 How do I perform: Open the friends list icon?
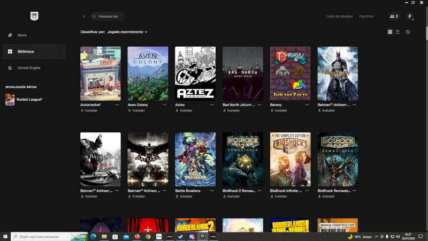[394, 17]
